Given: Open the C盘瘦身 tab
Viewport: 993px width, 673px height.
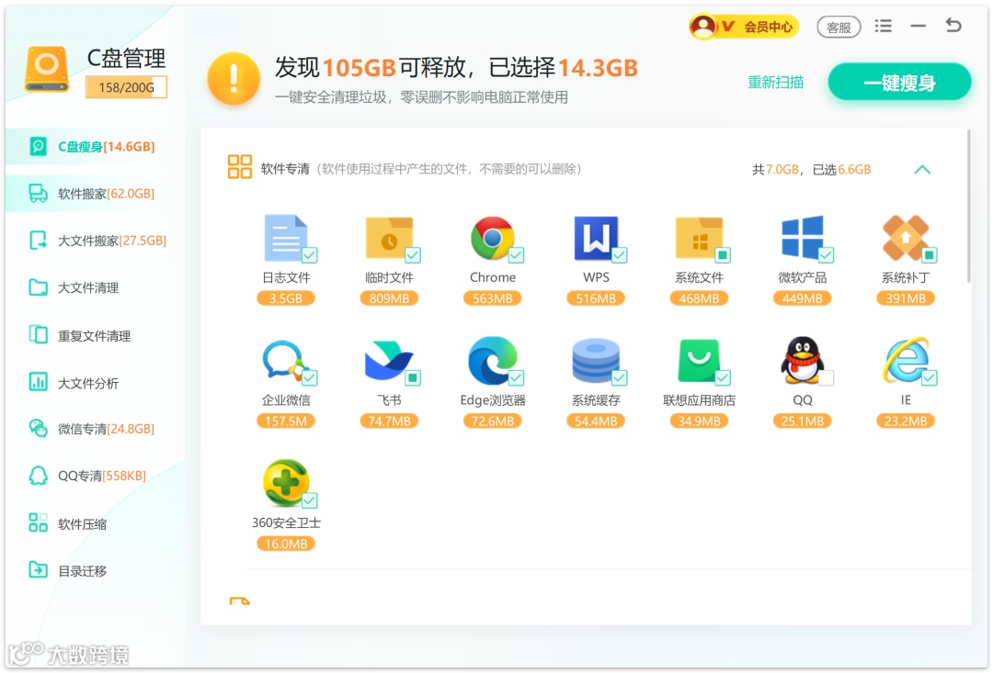Looking at the screenshot, I should pos(95,146).
